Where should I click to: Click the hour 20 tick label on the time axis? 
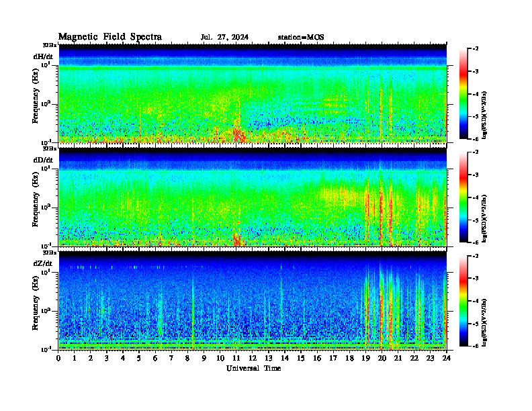click(382, 359)
